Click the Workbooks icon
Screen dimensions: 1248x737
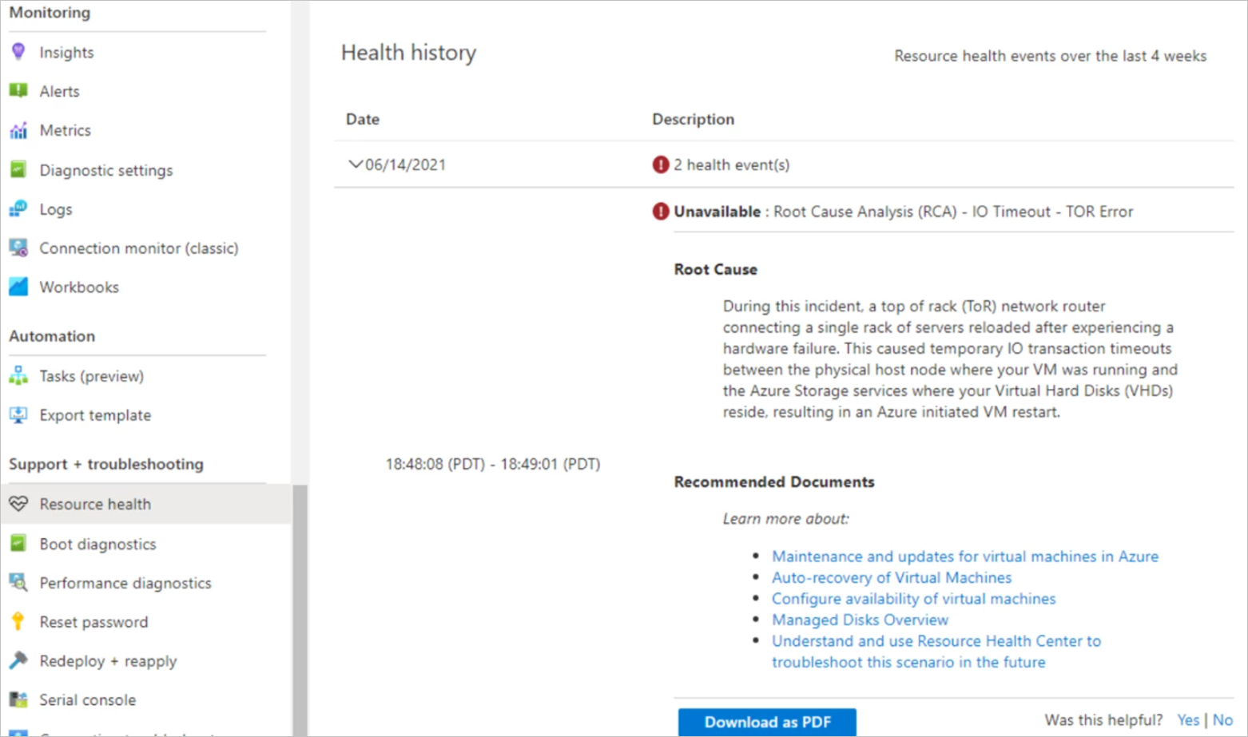pos(18,287)
